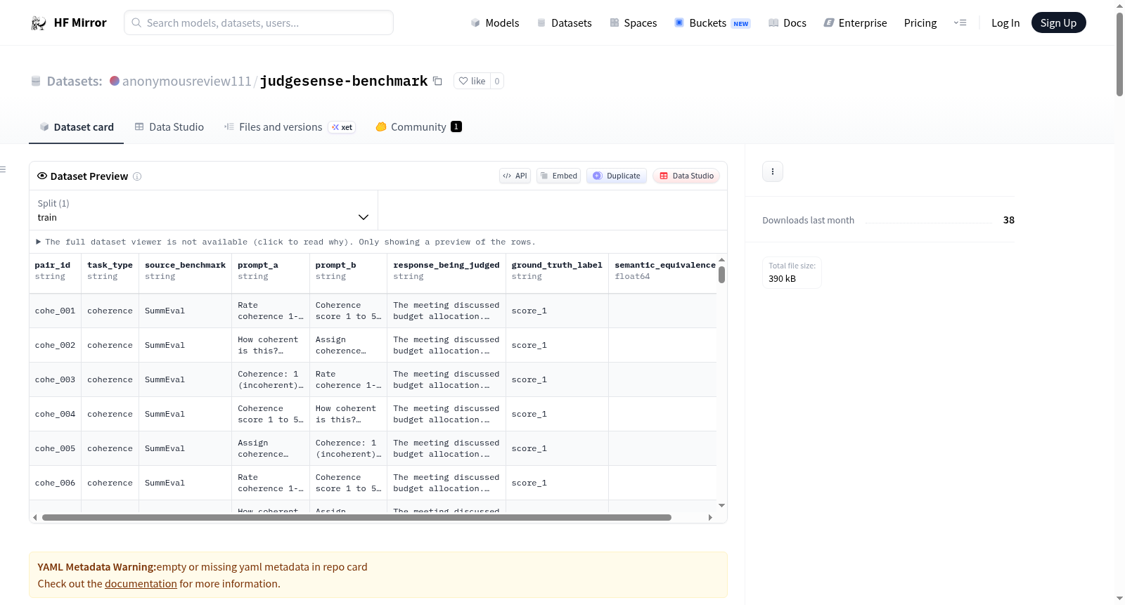Screen dimensions: 1125x605
Task: Open Docs in the navigation
Action: tap(787, 22)
